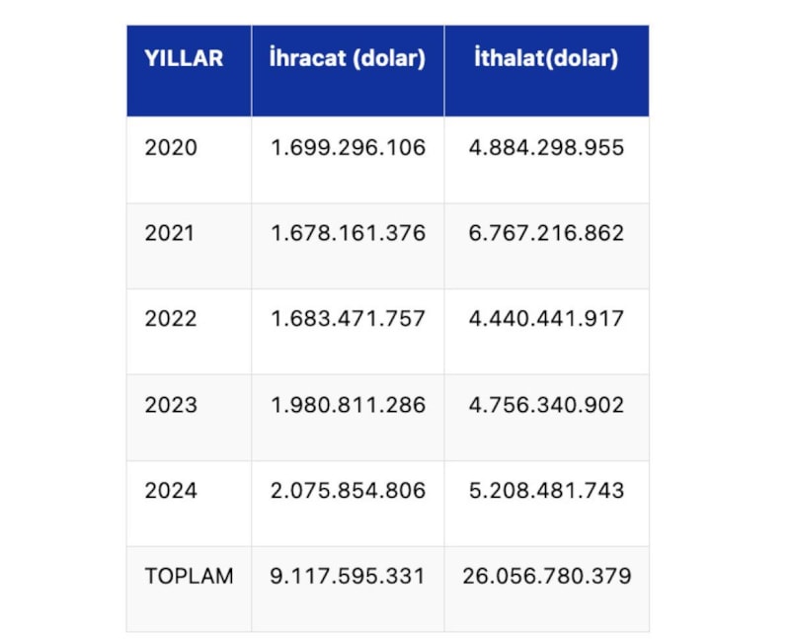Select import value 4.440.441.917
This screenshot has height=639, width=790.
coord(546,319)
